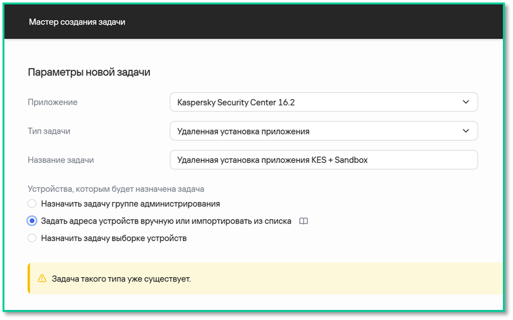Click the 'Параметры новой задачи' heading

coord(89,72)
